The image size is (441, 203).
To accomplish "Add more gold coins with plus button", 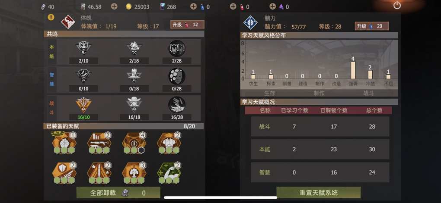I will (114, 6).
